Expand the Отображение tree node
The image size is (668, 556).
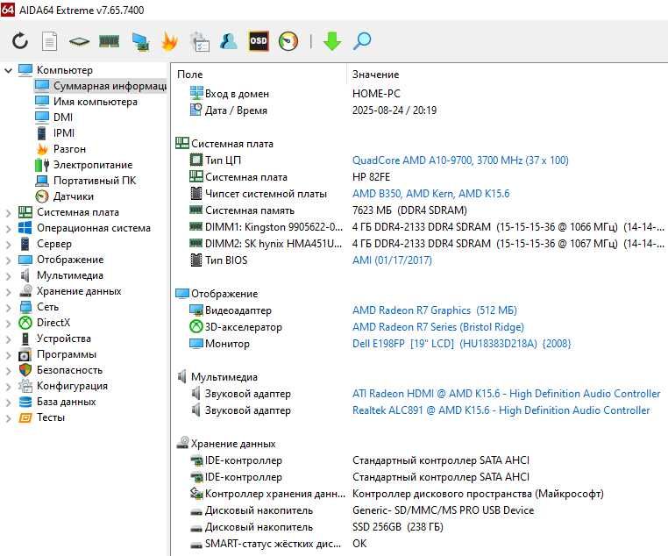coord(8,260)
